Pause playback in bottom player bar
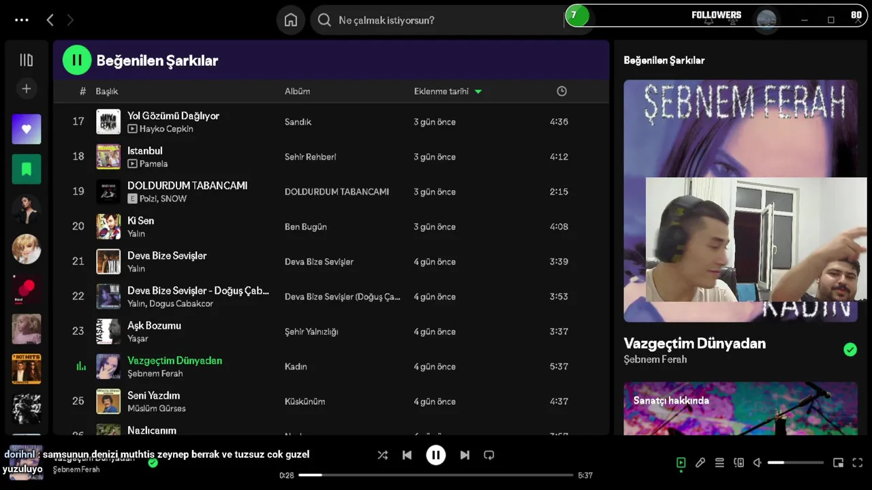The width and height of the screenshot is (872, 490). [436, 455]
